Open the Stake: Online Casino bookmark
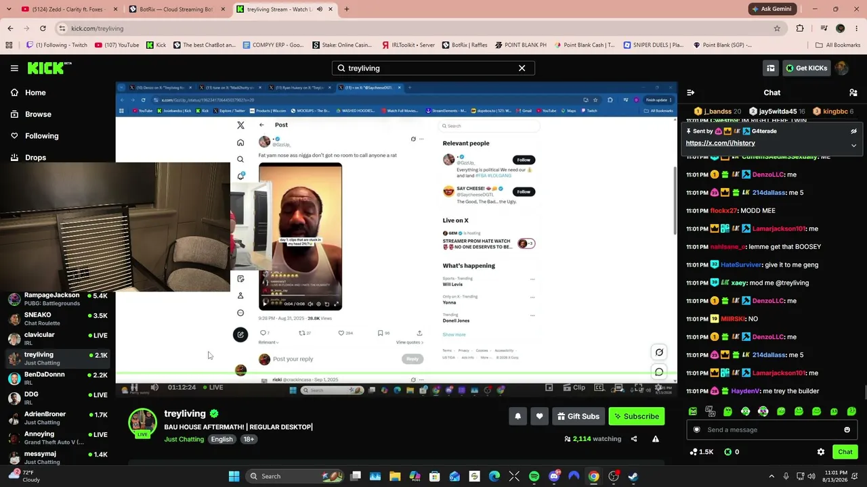867x487 pixels. pyautogui.click(x=342, y=45)
